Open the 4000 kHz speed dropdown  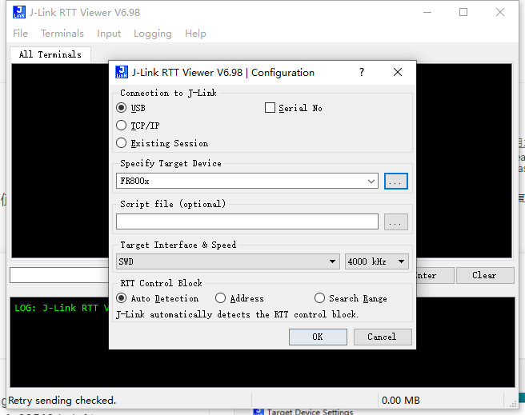[377, 261]
